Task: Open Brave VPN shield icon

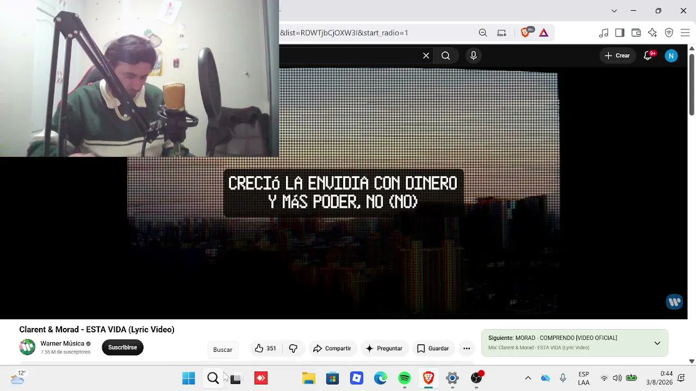Action: tap(669, 33)
